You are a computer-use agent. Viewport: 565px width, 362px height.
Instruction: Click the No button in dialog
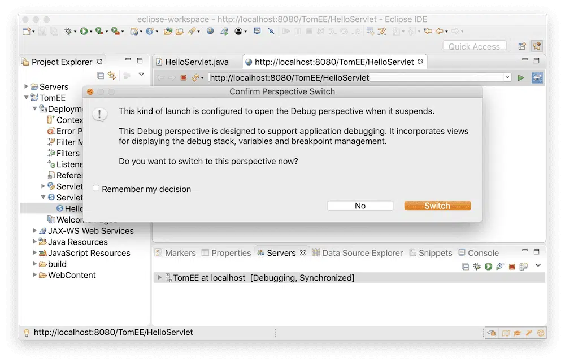point(360,206)
